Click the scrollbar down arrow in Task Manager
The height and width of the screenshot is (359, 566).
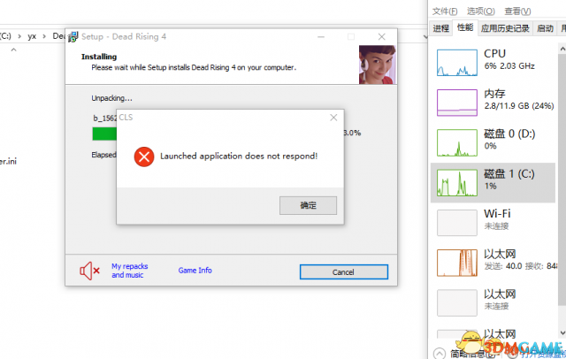pos(562,332)
